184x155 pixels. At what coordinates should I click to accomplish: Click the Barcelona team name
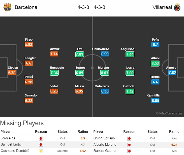(x=26, y=7)
